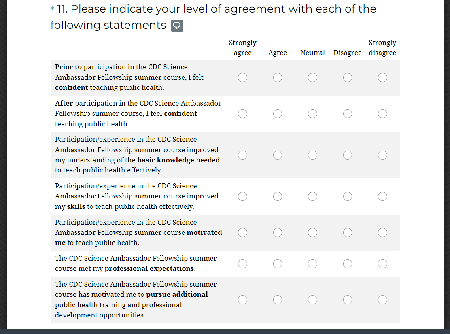The image size is (450, 334).
Task: Choose Strongly disagree for 'Prior to participation' confidence
Action: pyautogui.click(x=382, y=77)
